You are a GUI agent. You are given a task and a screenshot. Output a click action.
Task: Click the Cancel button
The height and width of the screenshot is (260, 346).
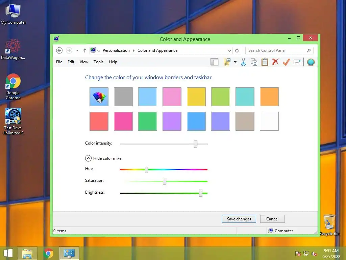point(272,219)
